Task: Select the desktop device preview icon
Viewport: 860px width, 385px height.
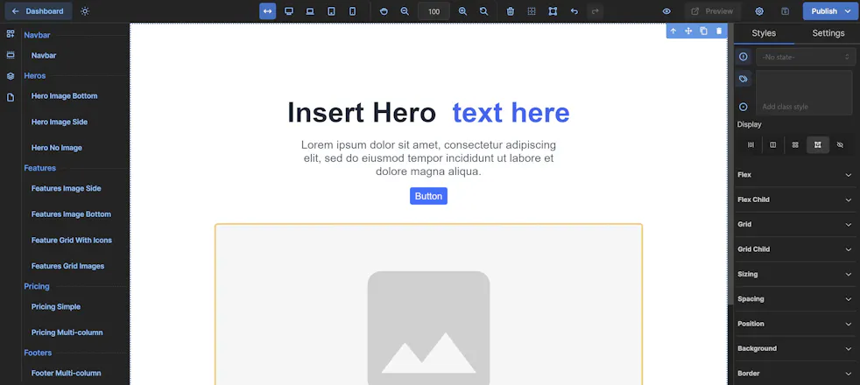Action: pos(289,11)
